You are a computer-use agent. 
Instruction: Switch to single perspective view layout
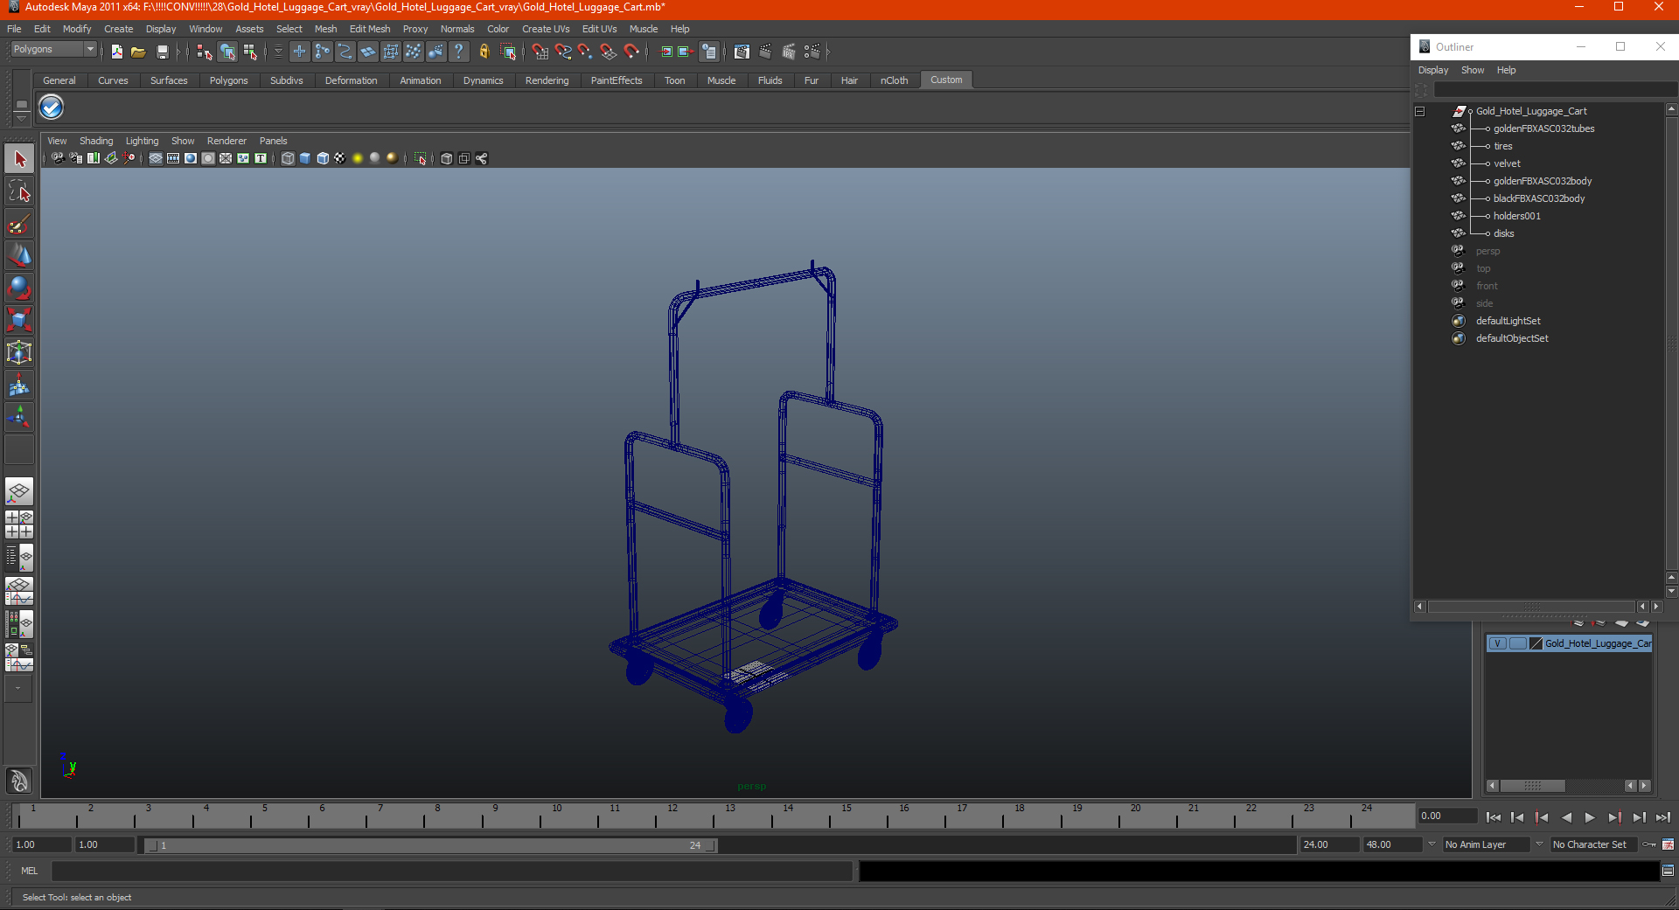tap(19, 491)
